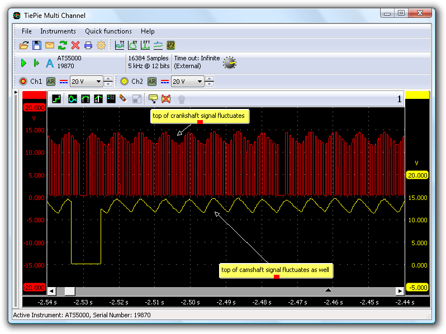The width and height of the screenshot is (446, 334).
Task: Remove comments with the crossed-out note icon
Action: (166, 99)
